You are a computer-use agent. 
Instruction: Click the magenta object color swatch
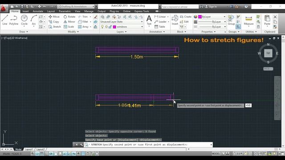pos(200,17)
